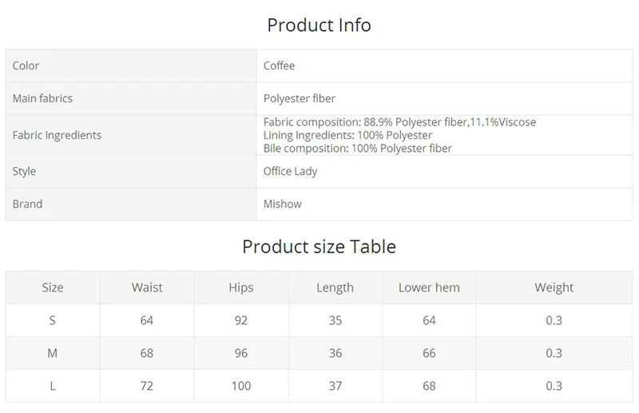Select the Color label cell
Viewport: 639px width, 413px height.
[x=26, y=66]
